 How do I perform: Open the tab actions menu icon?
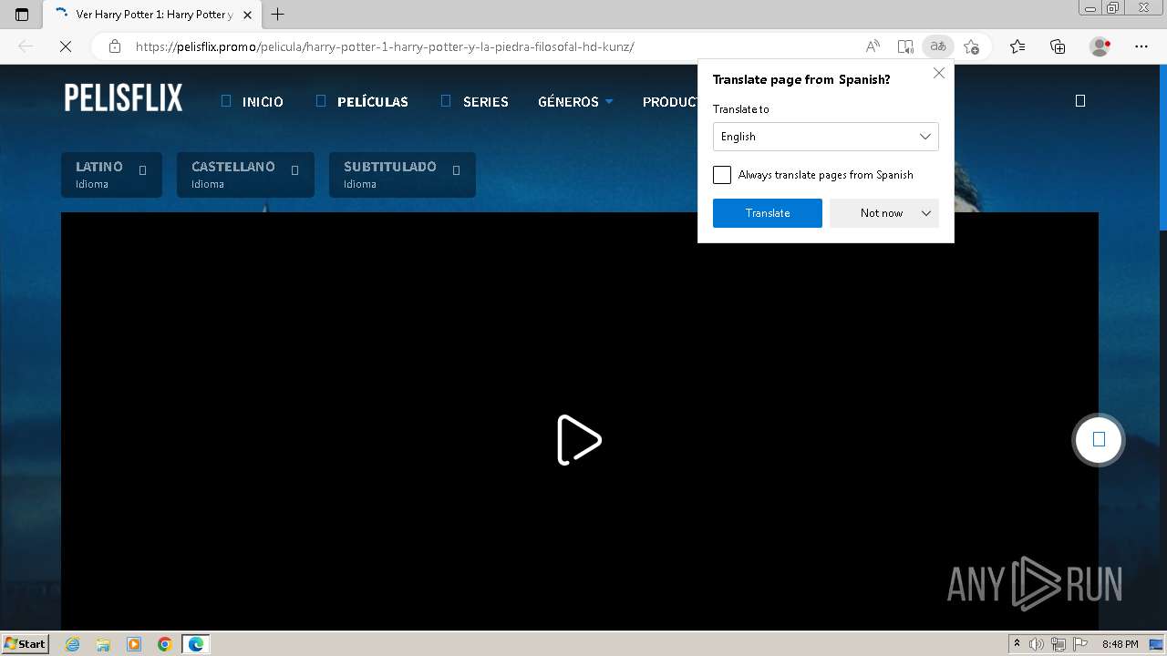tap(22, 15)
